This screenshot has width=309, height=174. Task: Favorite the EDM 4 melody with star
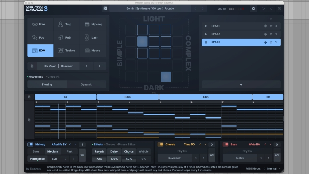(x=271, y=34)
